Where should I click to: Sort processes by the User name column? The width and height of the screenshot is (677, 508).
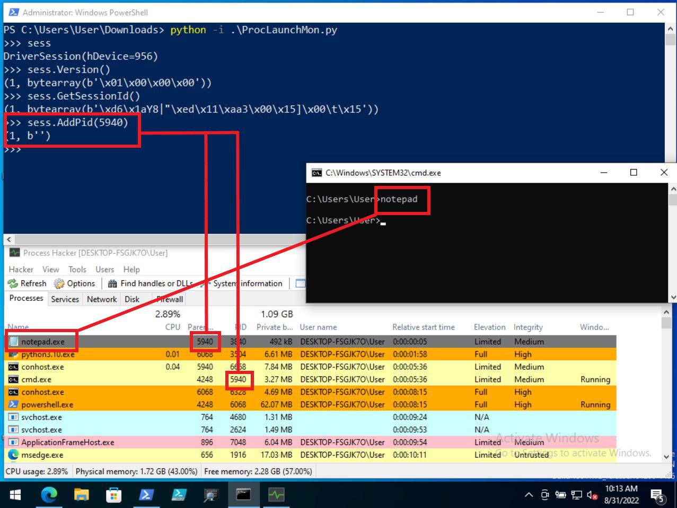(318, 327)
